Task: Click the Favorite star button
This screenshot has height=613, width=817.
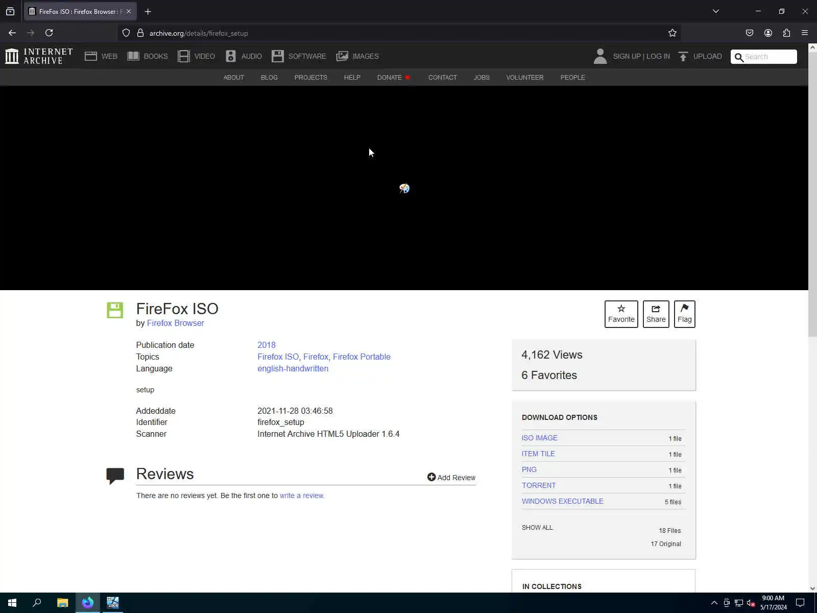Action: 621,314
